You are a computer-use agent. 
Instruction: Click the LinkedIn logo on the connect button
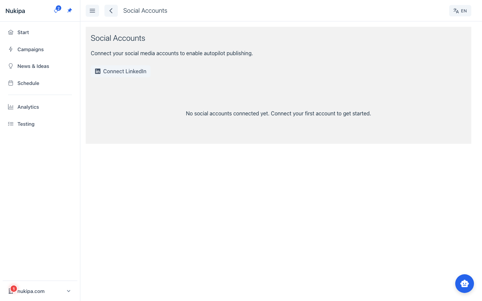tap(98, 71)
